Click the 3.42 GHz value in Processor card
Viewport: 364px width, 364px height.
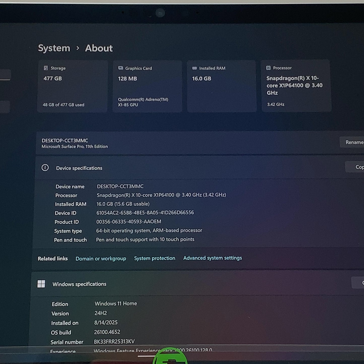pyautogui.click(x=276, y=104)
